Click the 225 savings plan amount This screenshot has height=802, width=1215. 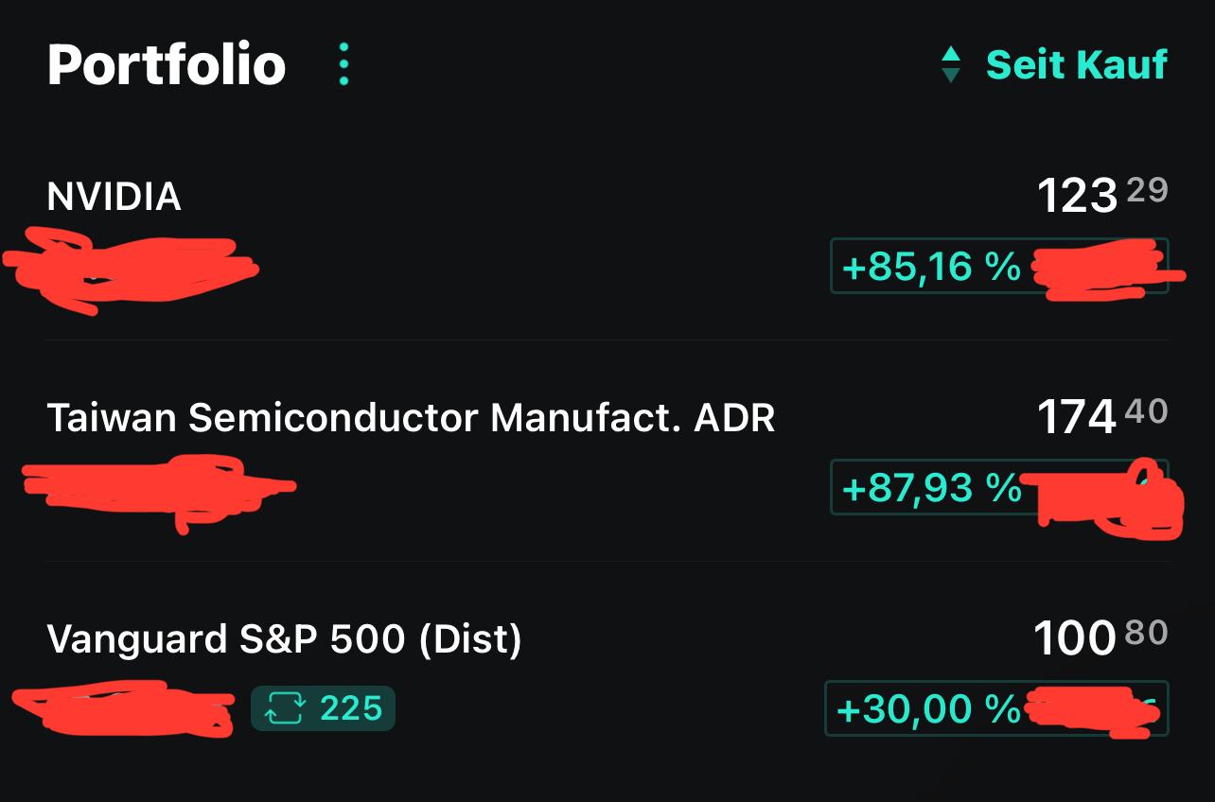pos(351,708)
